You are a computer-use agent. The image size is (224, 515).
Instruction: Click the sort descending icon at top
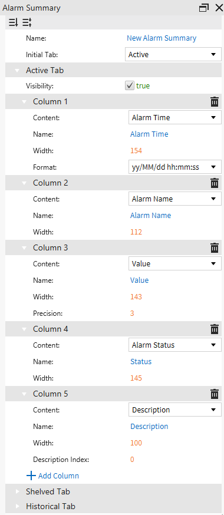(x=13, y=22)
